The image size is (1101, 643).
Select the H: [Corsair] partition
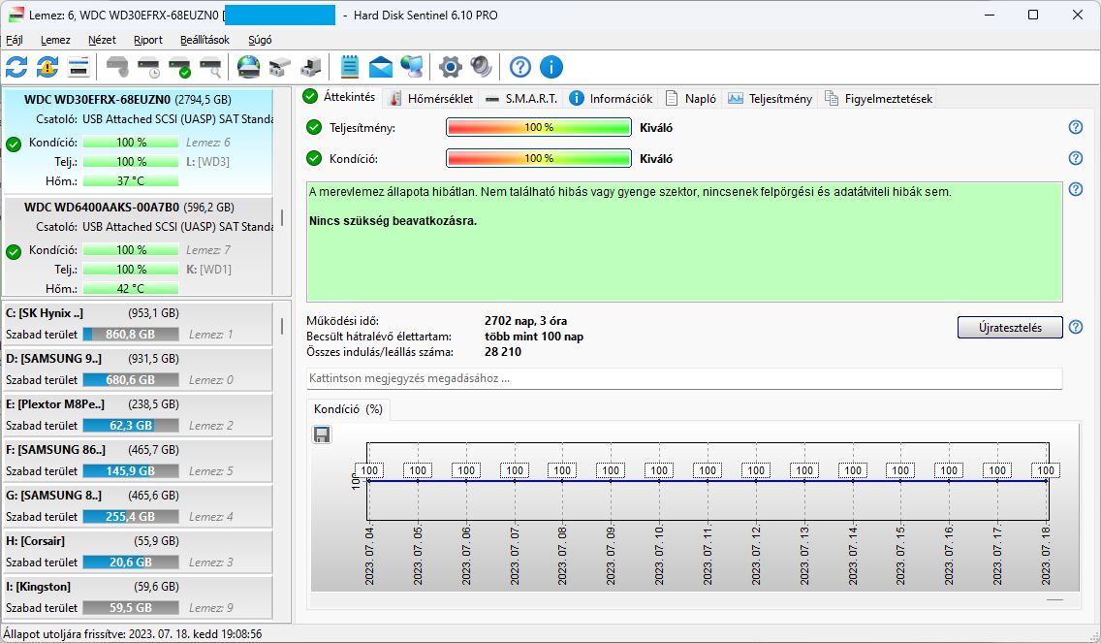(139, 553)
